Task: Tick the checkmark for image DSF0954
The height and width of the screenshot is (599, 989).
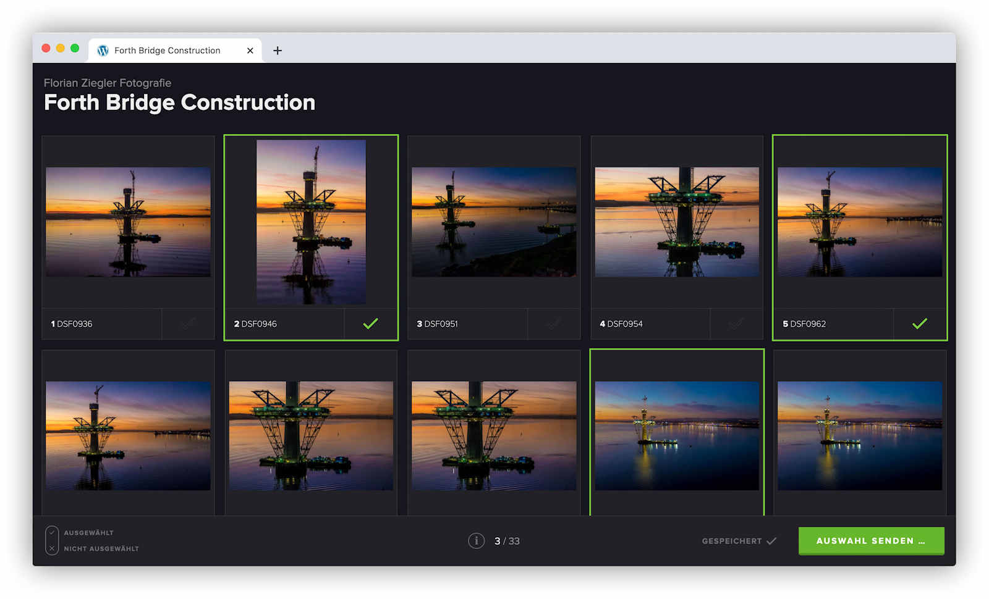Action: point(736,324)
